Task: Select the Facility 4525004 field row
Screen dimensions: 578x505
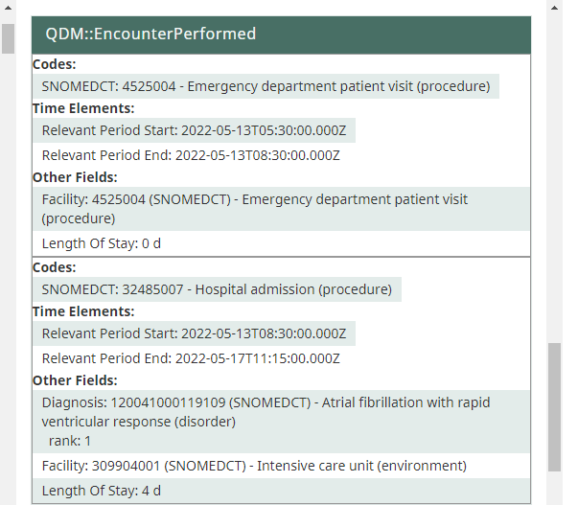Action: (281, 209)
